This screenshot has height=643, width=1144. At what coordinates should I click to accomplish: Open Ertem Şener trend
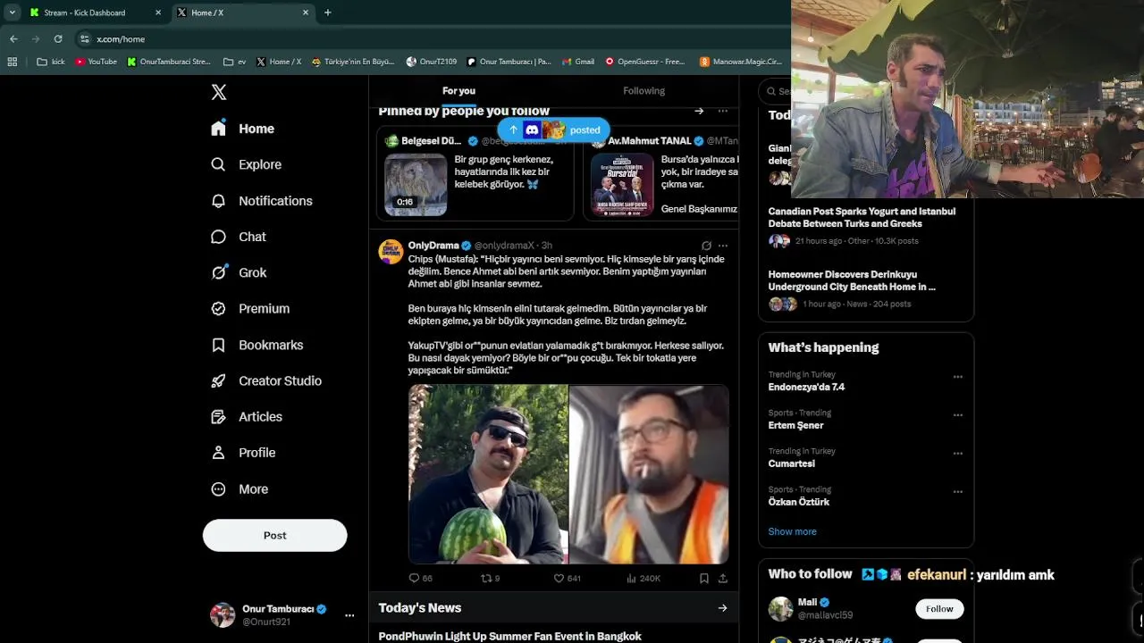coord(795,425)
